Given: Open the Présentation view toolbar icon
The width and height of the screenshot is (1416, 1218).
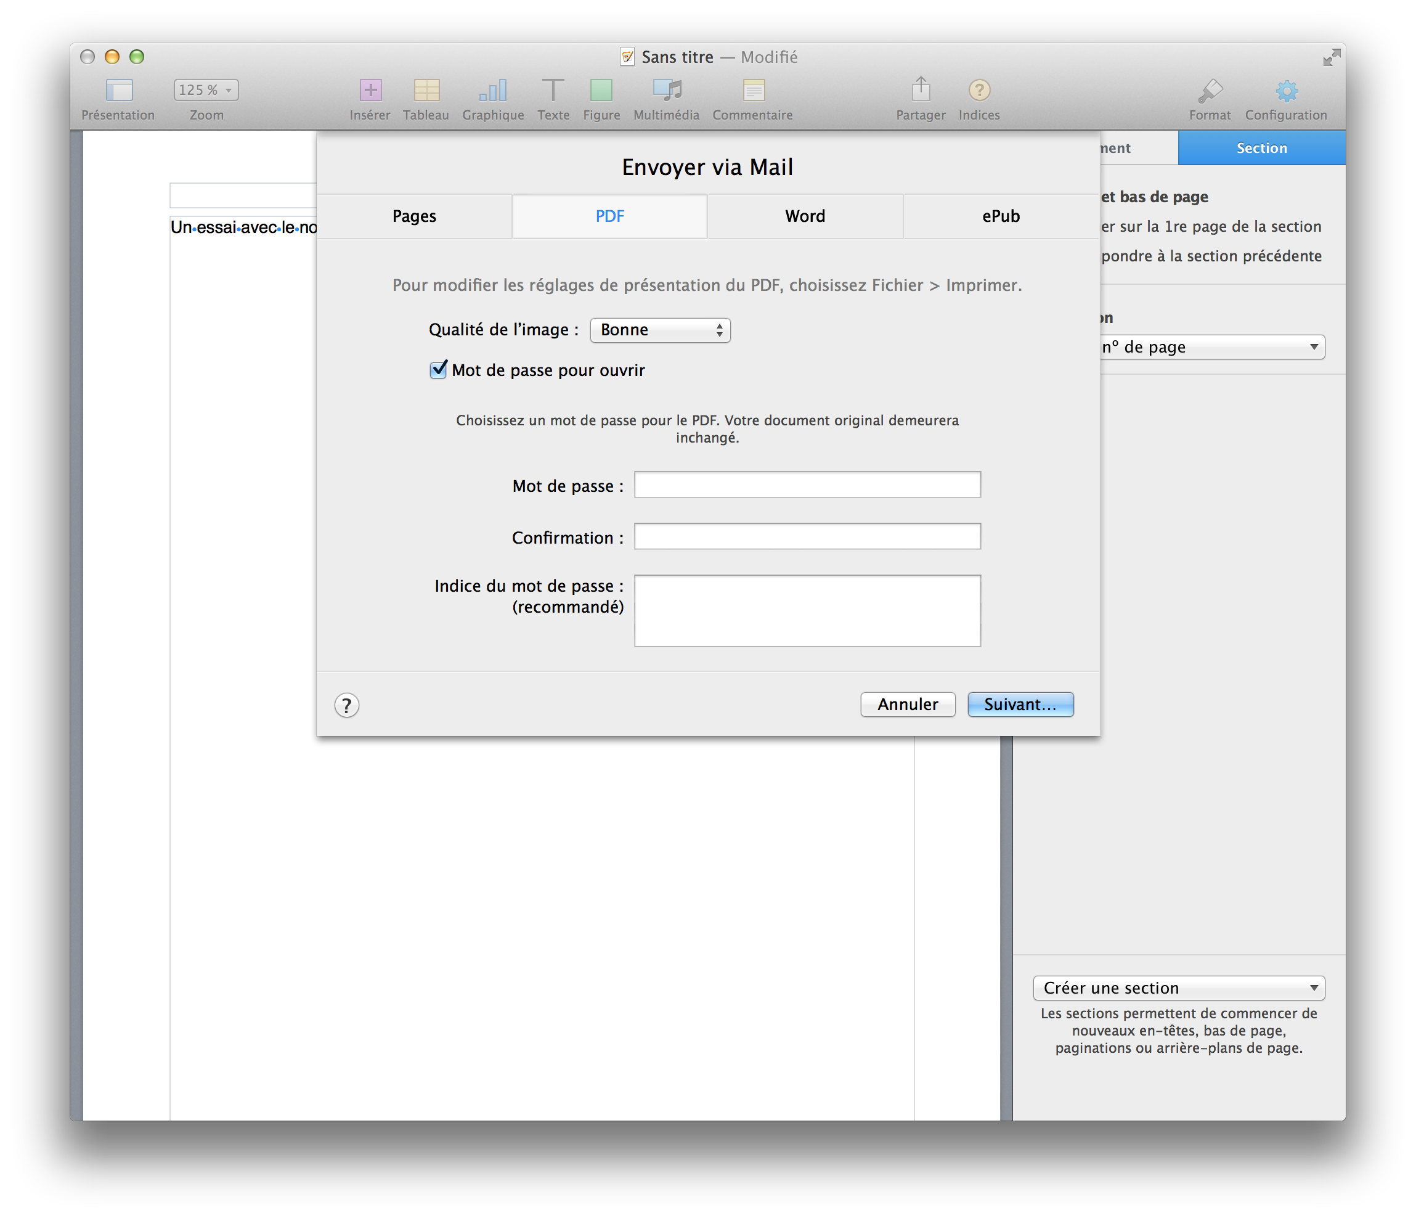Looking at the screenshot, I should point(119,90).
